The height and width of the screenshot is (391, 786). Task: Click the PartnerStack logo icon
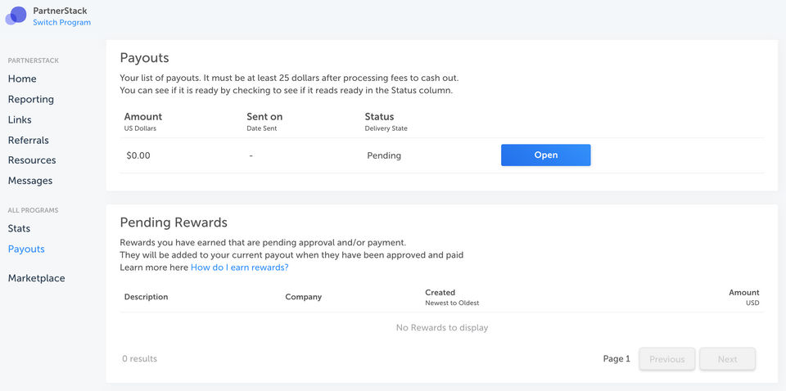click(16, 16)
